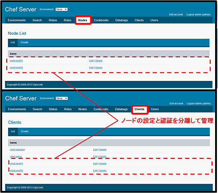Open Cookbooks menu in the Node List page
Screen dimensions: 218x193
coord(101,20)
